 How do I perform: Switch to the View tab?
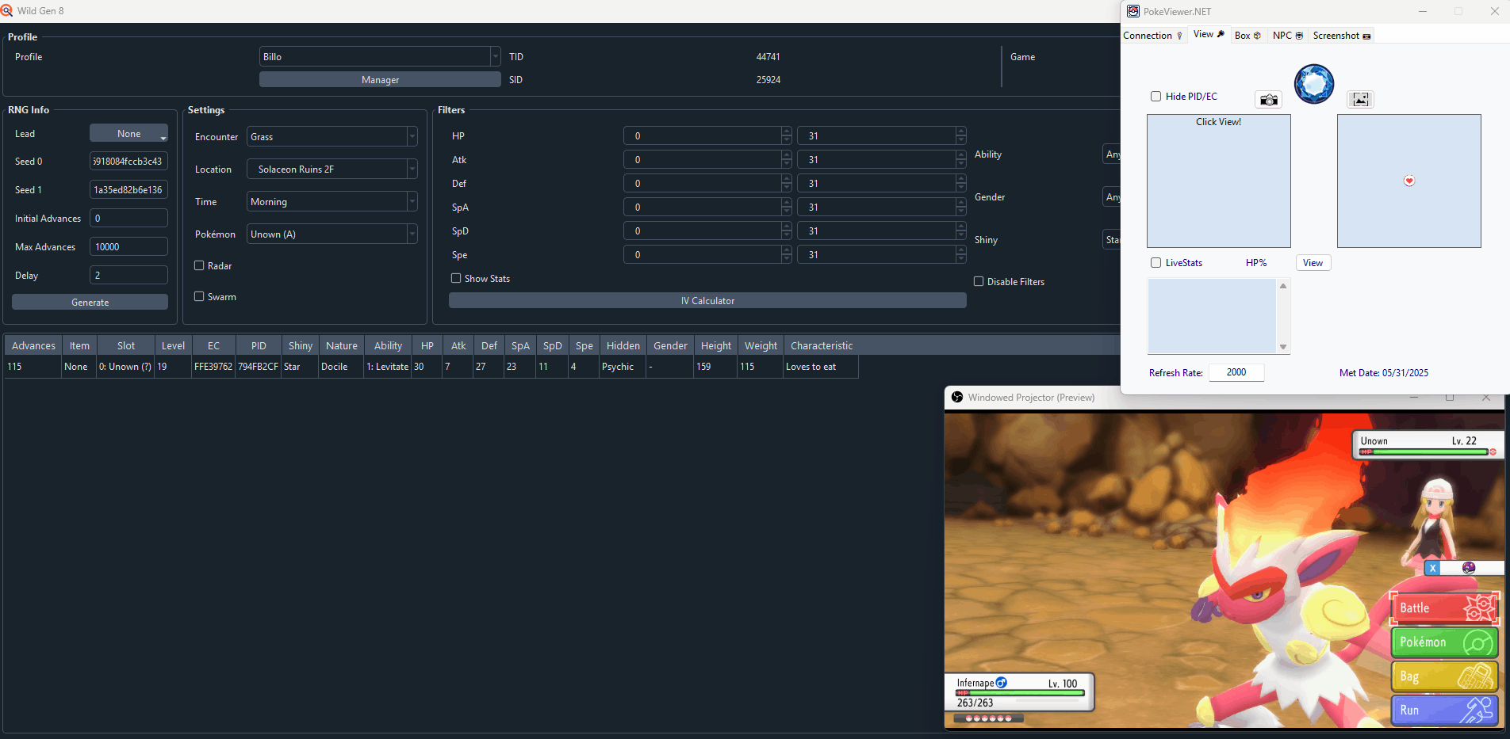pos(1209,35)
